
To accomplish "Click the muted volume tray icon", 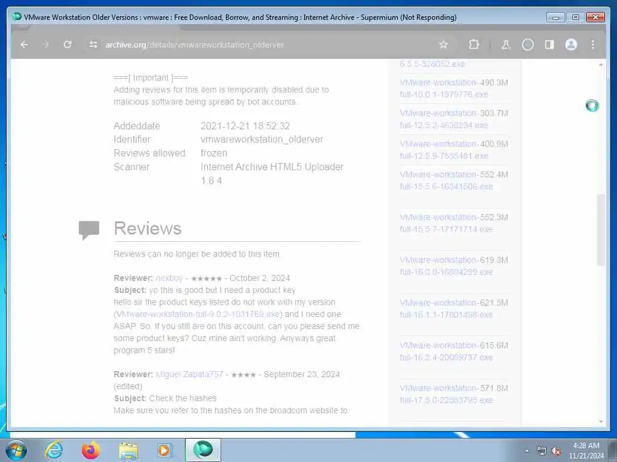I will click(556, 451).
